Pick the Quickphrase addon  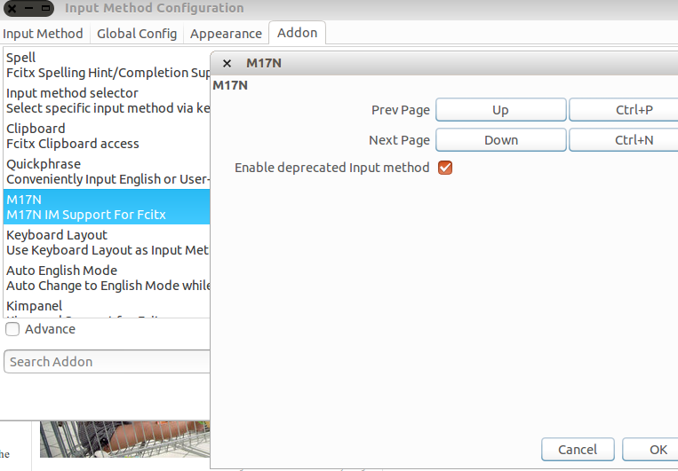107,171
